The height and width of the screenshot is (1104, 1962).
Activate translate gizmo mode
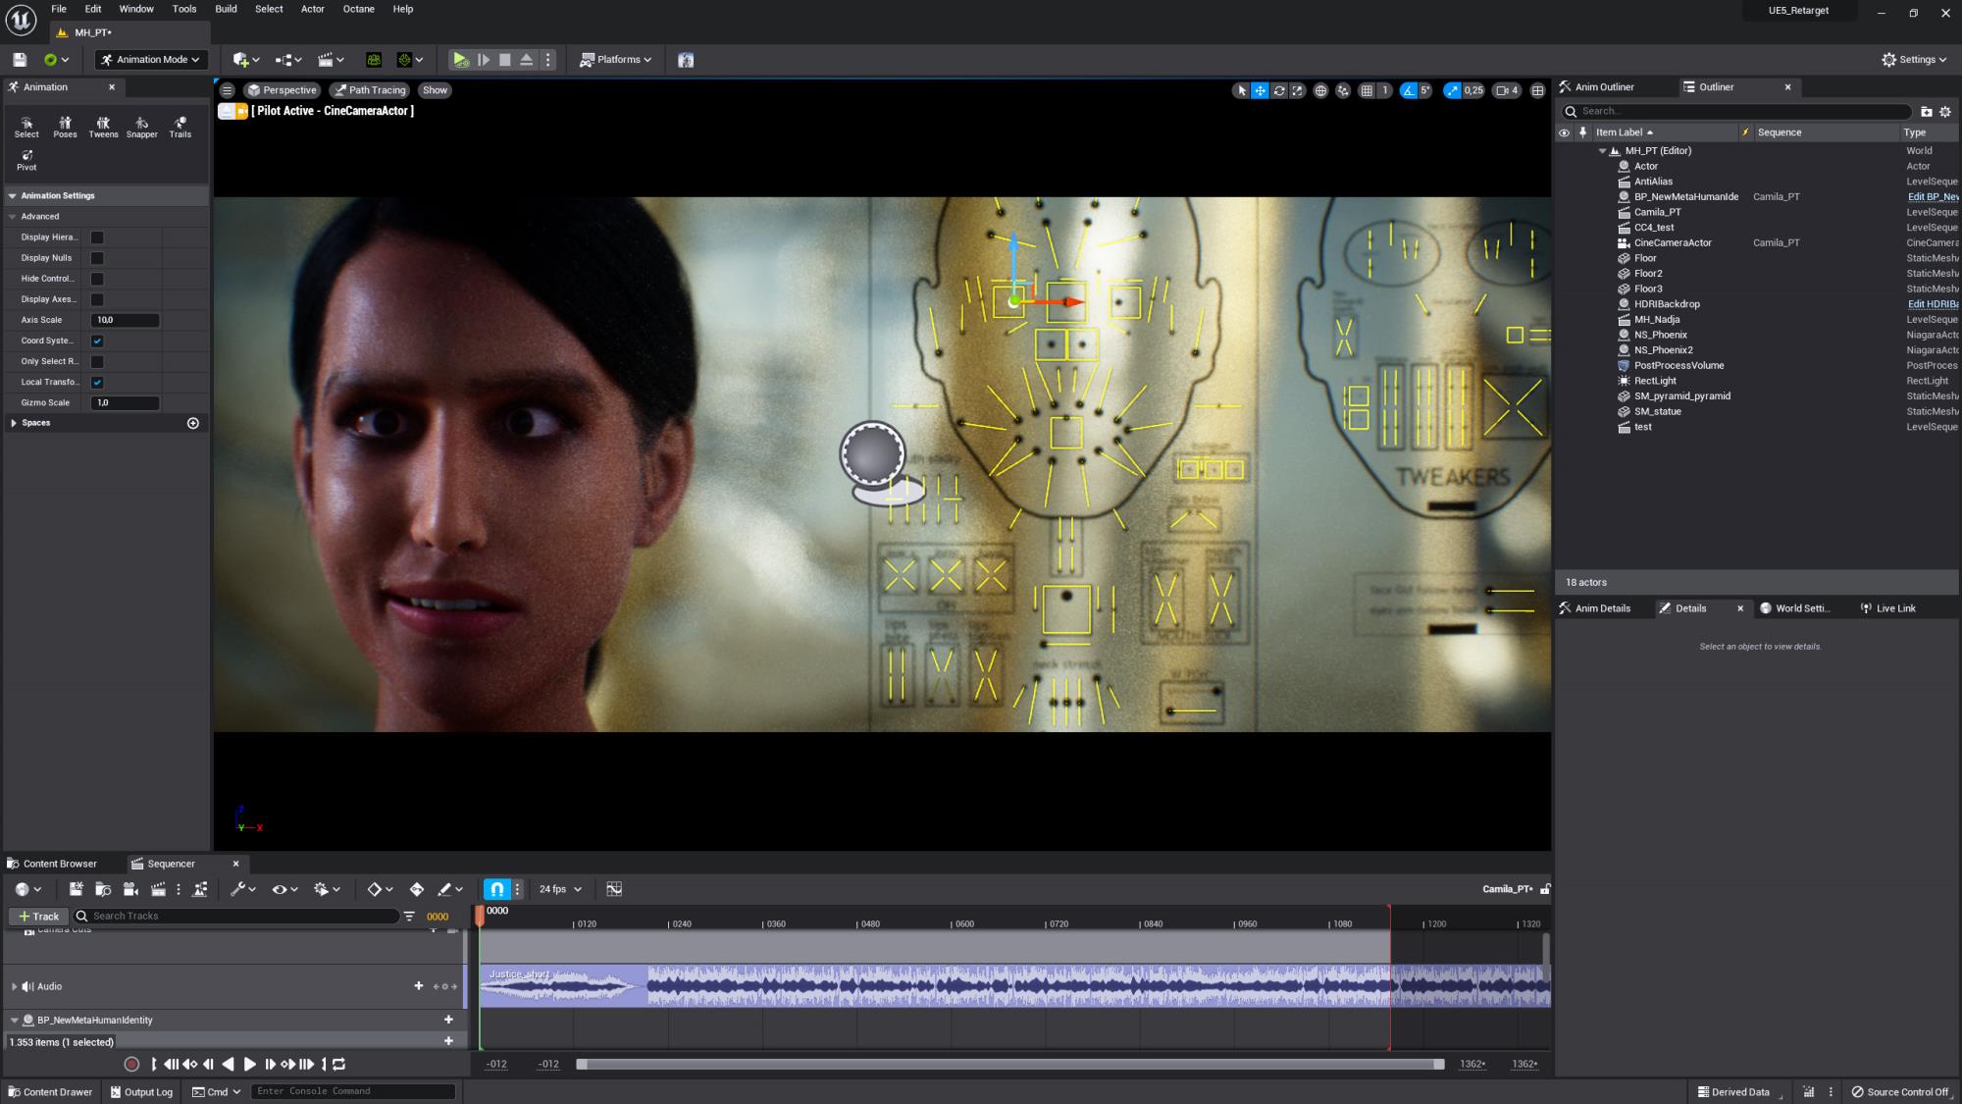pos(1260,90)
